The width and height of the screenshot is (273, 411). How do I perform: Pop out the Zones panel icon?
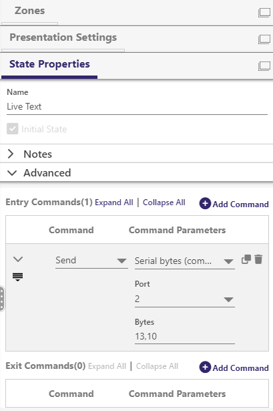pyautogui.click(x=264, y=13)
